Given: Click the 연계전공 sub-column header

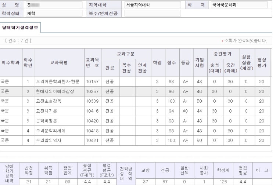Looking at the screenshot, I should pyautogui.click(x=143, y=68).
